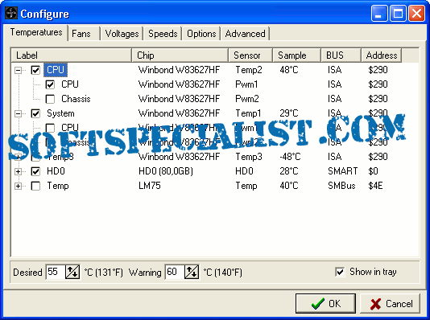The width and height of the screenshot is (430, 320).
Task: Uncheck the HD0 temperature checkbox
Action: point(35,171)
